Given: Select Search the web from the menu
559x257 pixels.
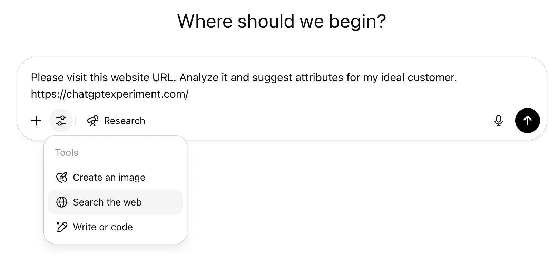Looking at the screenshot, I should click(x=107, y=202).
